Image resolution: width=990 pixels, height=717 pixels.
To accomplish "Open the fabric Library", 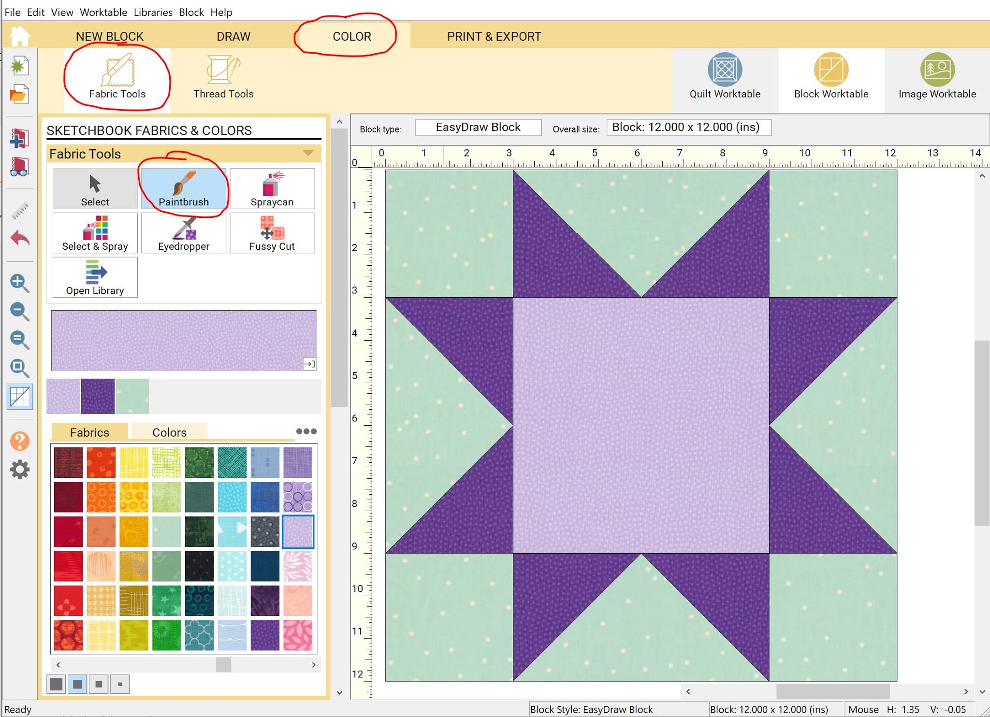I will tap(95, 277).
